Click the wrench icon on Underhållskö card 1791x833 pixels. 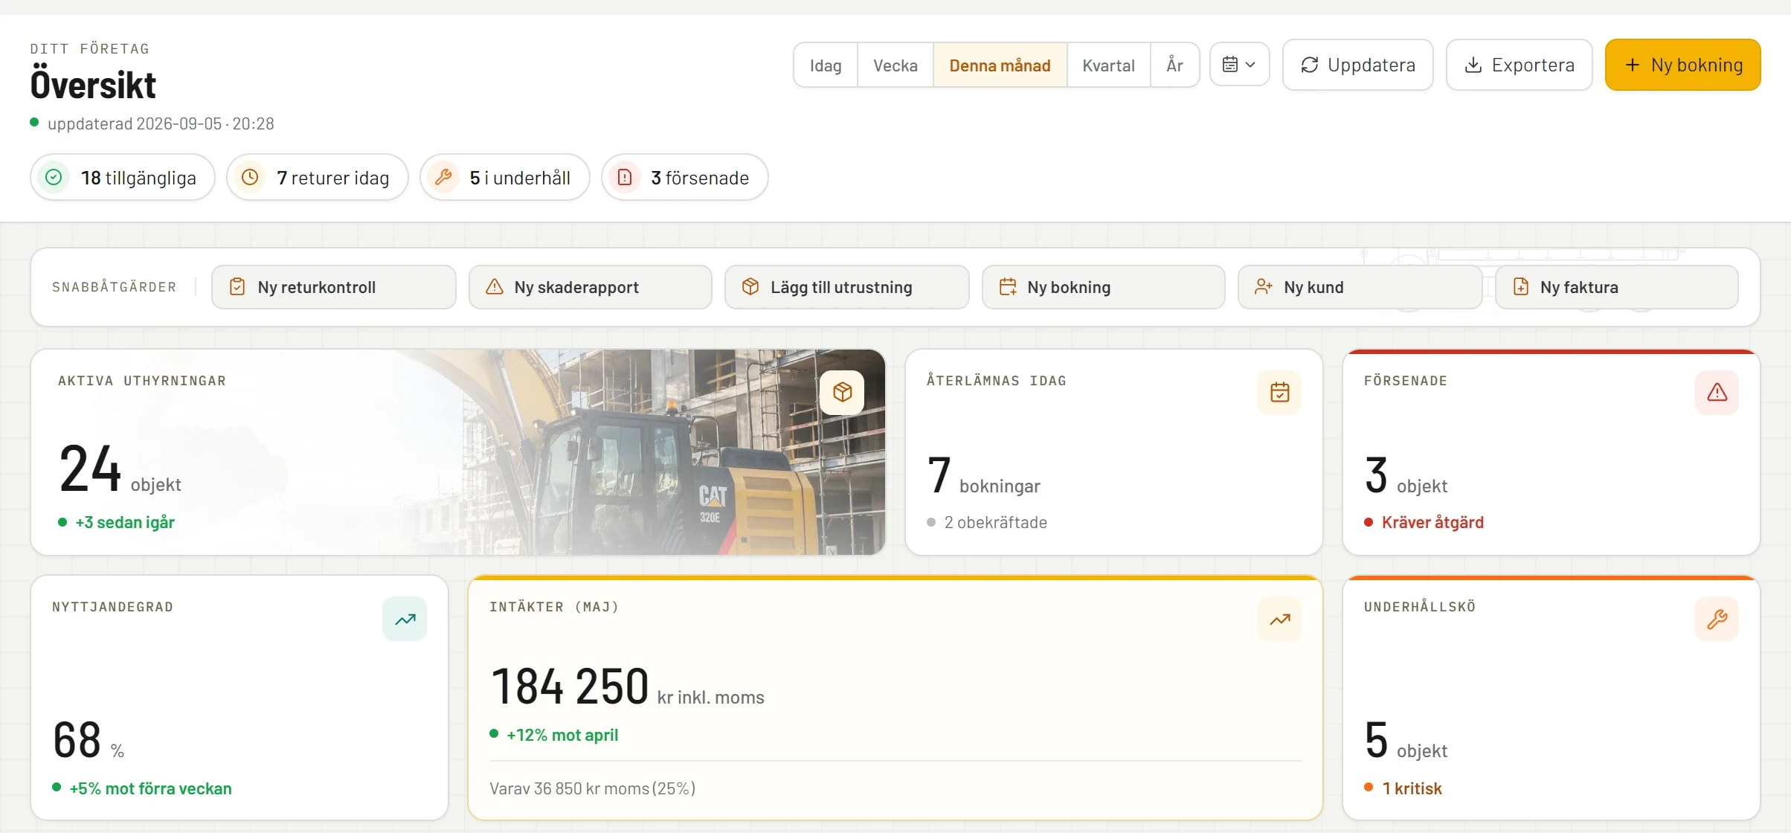click(1717, 619)
